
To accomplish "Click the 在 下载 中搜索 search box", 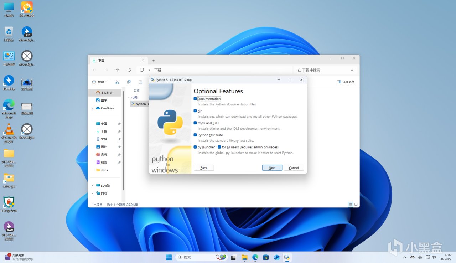I will 325,70.
